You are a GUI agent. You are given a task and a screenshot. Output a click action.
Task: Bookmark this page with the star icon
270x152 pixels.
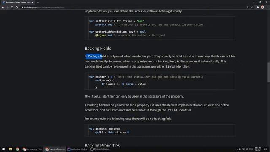[x=252, y=8]
